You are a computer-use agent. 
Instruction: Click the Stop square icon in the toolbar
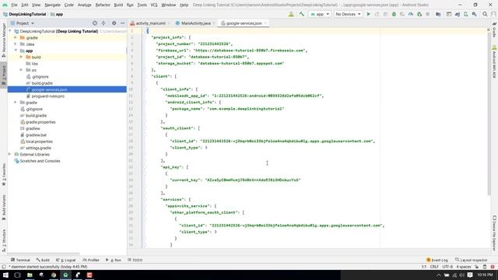coord(428,14)
